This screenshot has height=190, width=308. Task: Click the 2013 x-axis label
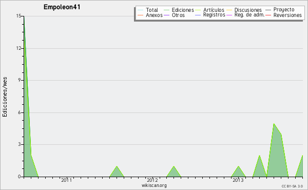pyautogui.click(x=238, y=180)
